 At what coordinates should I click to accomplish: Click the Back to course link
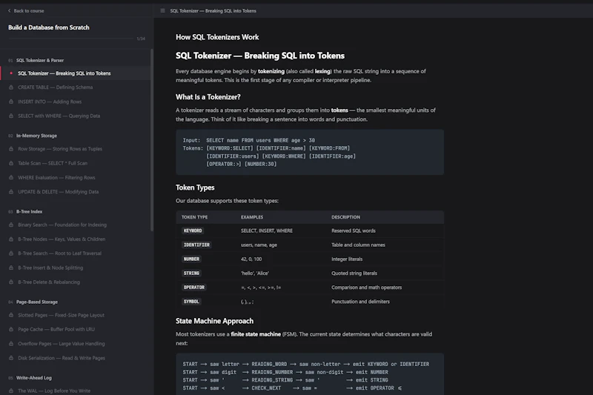26,11
